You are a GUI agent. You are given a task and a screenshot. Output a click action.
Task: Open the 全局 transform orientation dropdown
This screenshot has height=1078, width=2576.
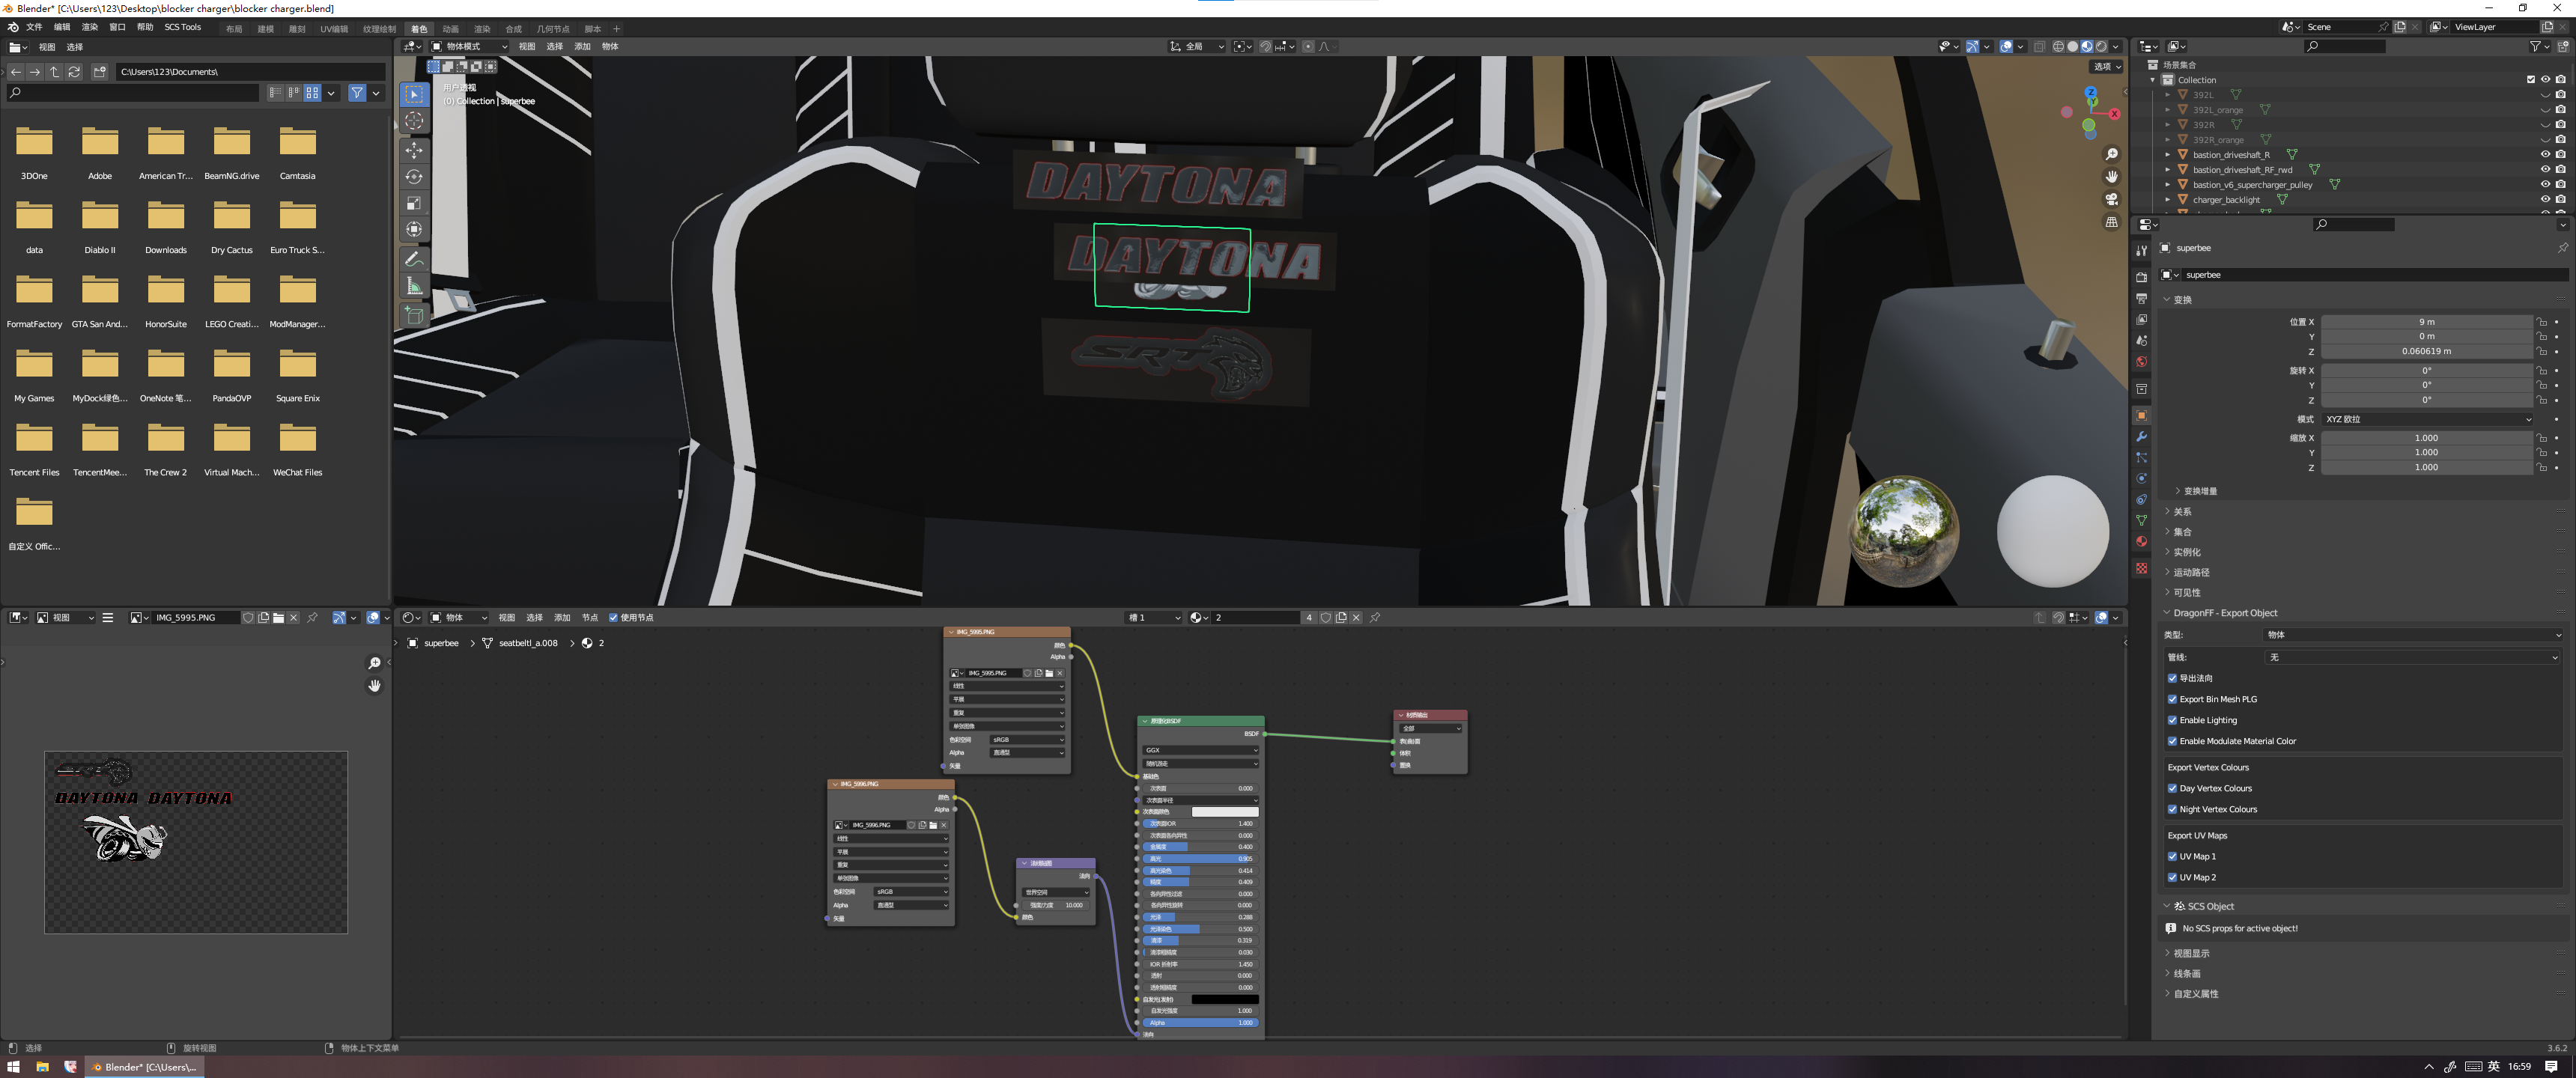1197,46
